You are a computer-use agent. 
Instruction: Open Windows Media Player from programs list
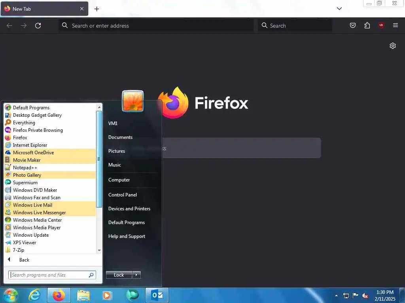[x=50, y=227]
